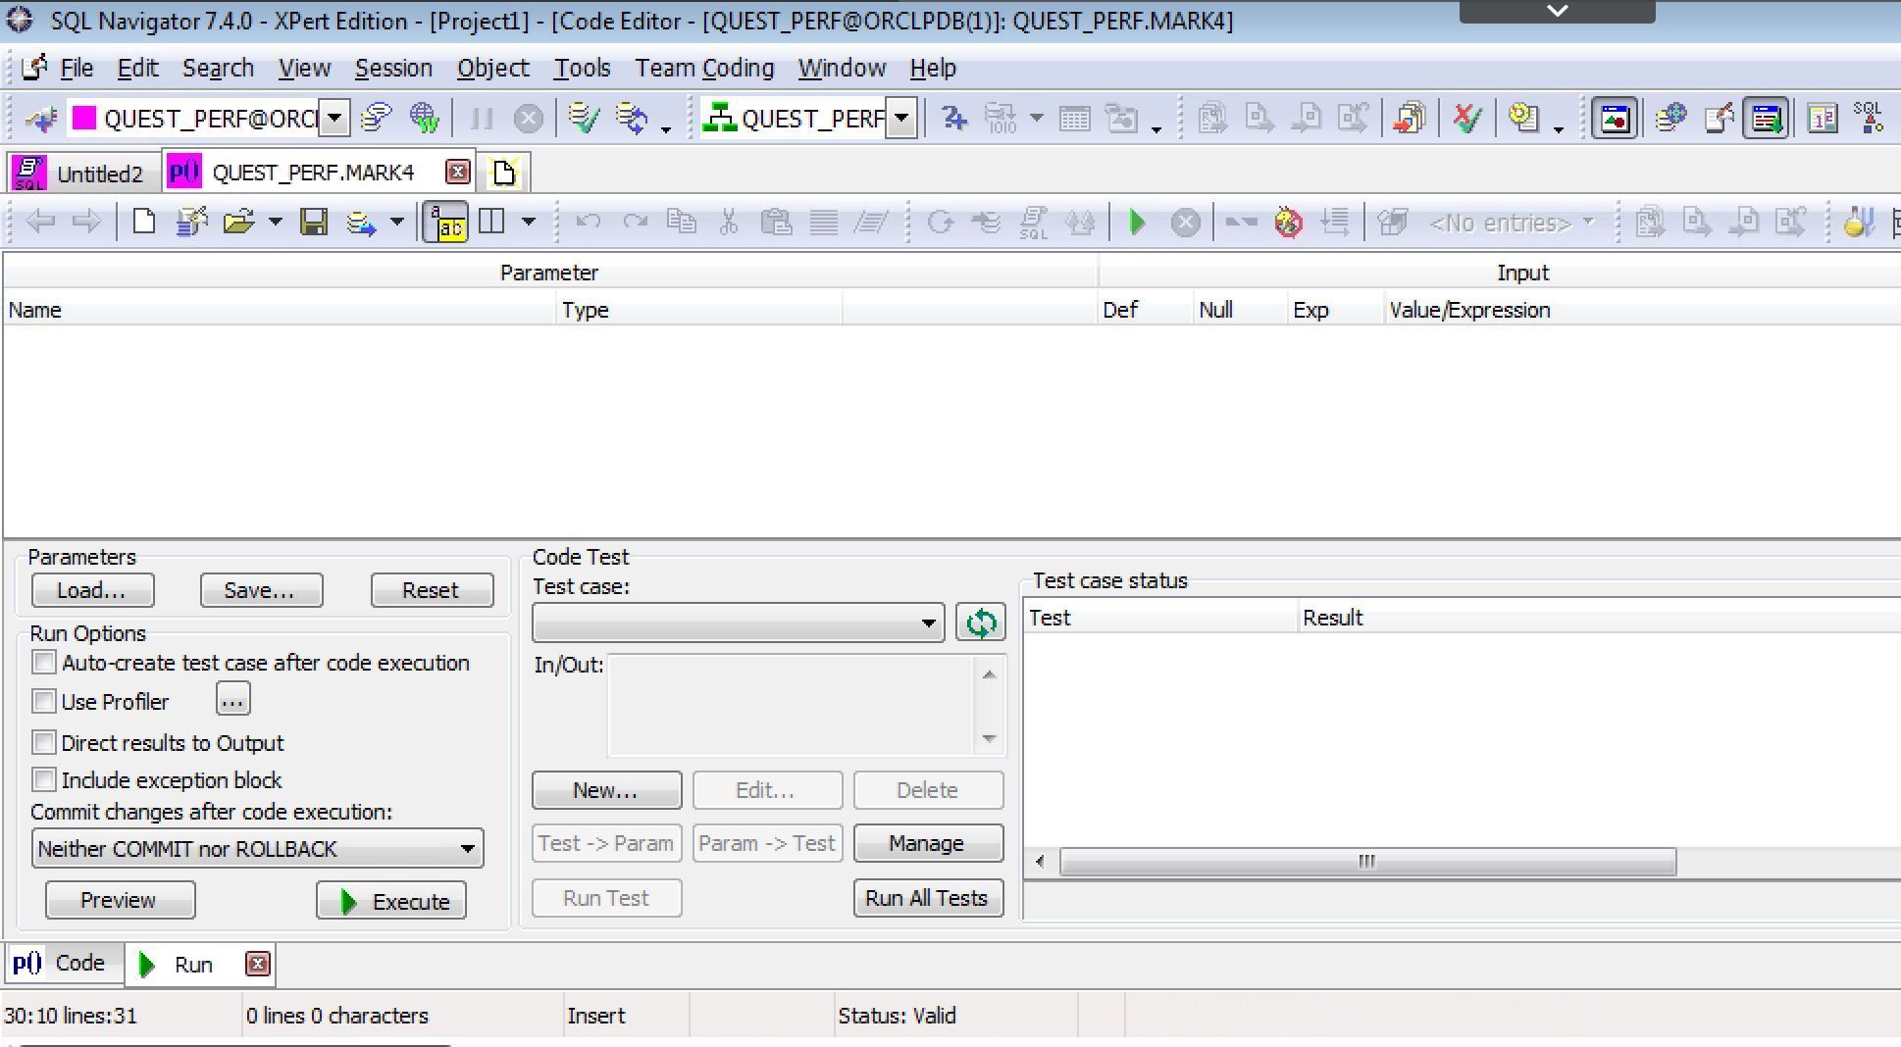Open the DB Navigator globe icon
The image size is (1901, 1047).
coord(1671,119)
